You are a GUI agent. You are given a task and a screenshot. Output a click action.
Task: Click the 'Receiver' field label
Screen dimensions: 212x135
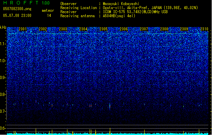[68, 12]
